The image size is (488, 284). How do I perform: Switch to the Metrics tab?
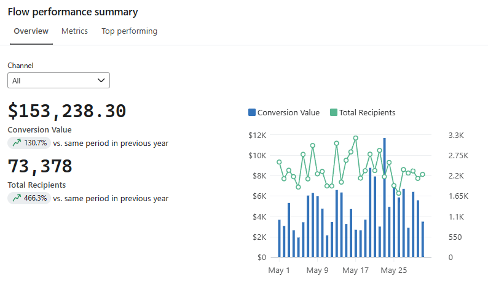pyautogui.click(x=75, y=31)
